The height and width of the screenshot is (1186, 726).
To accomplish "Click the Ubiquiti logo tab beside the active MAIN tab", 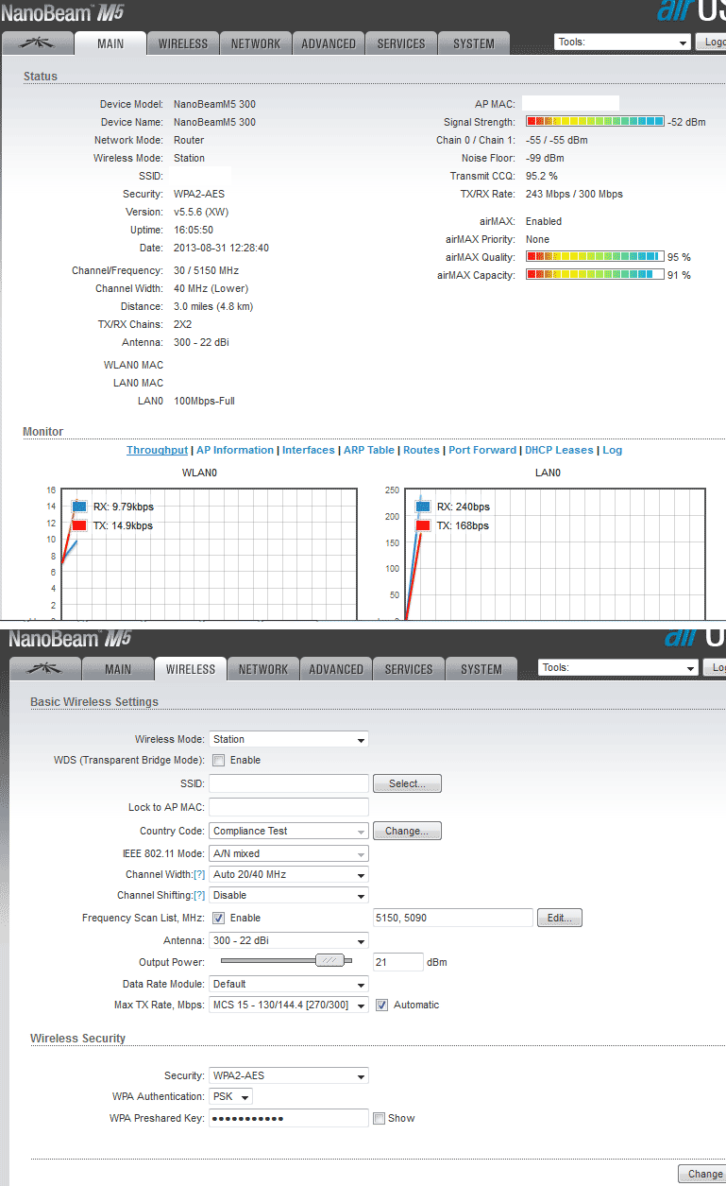I will [x=38, y=43].
